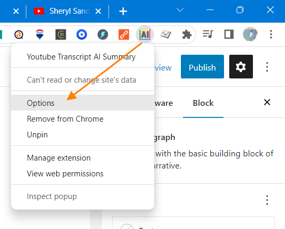Viewport: 285px width, 229px height.
Task: Choose Manage extension
Action: (83, 158)
